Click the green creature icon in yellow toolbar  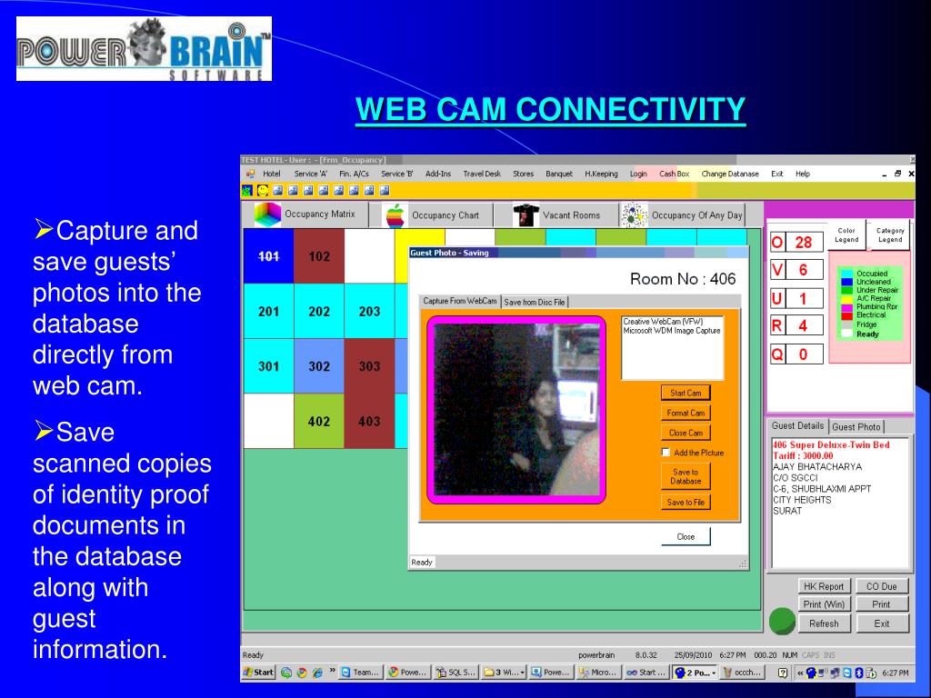pyautogui.click(x=247, y=191)
